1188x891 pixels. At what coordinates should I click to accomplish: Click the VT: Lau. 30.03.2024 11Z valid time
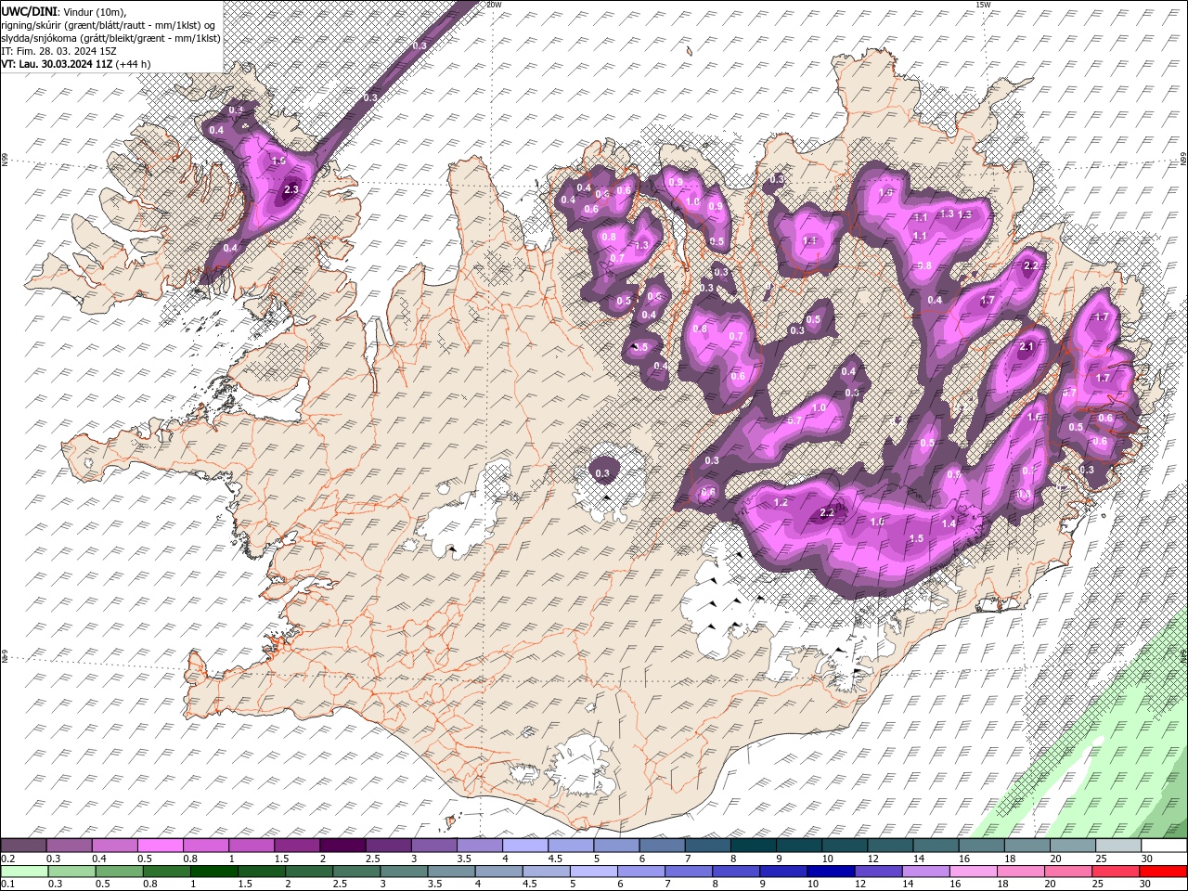pos(58,64)
